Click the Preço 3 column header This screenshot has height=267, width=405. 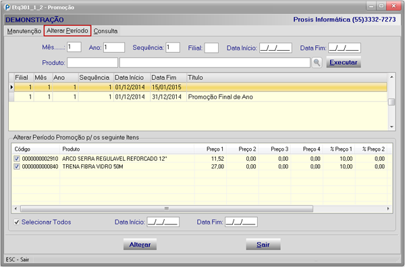(274, 149)
